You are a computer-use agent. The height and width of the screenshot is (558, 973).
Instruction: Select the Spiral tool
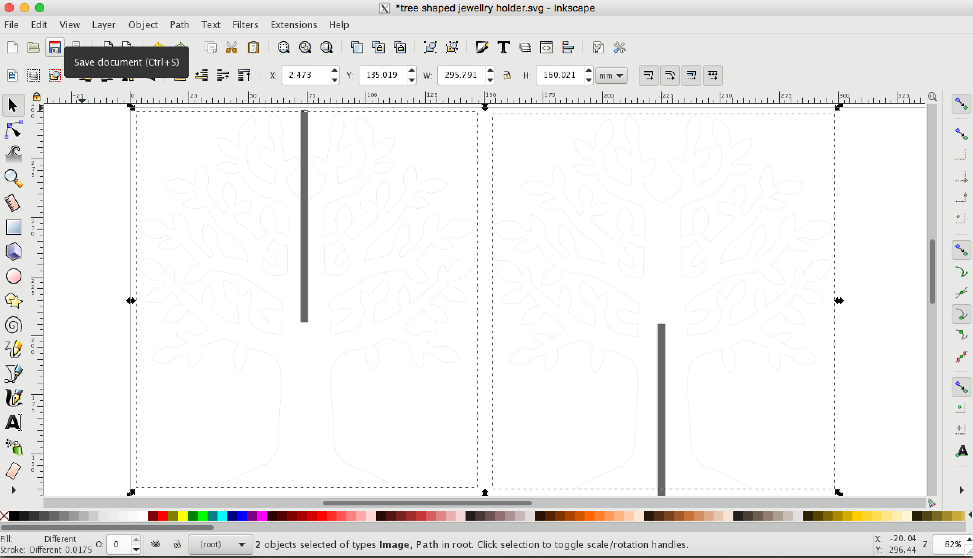[x=14, y=325]
